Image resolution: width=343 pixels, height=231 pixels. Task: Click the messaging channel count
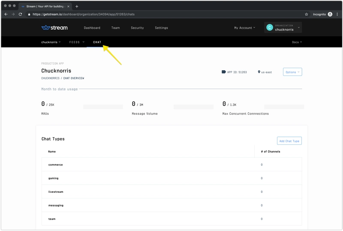coord(262,205)
